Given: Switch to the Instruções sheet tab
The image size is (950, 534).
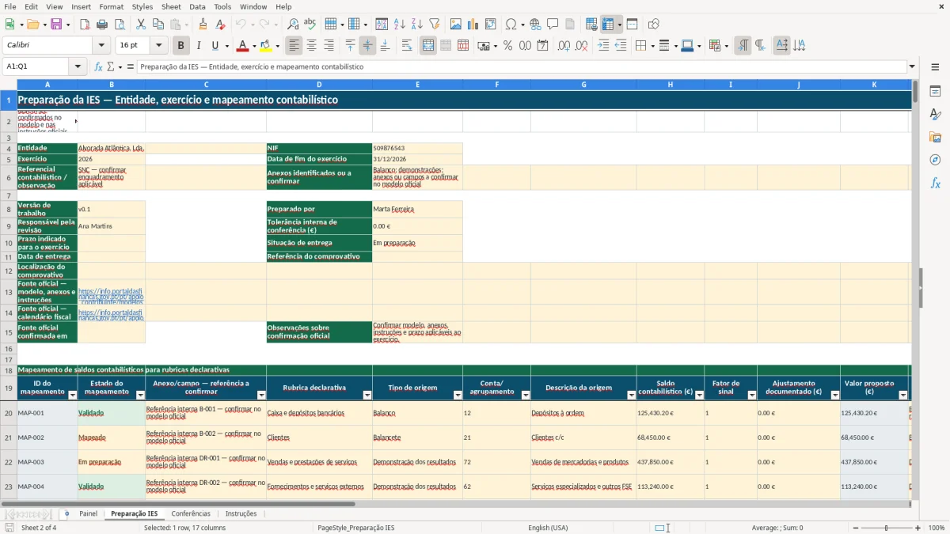Looking at the screenshot, I should click(x=241, y=513).
